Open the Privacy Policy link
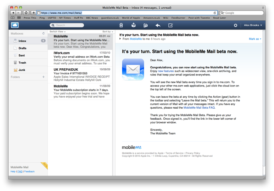This screenshot has height=191, width=274. 193,153
